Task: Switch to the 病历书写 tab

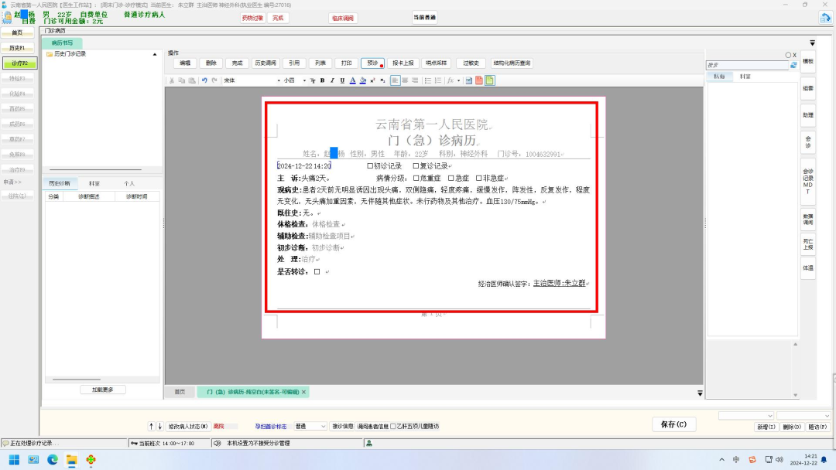Action: [62, 43]
